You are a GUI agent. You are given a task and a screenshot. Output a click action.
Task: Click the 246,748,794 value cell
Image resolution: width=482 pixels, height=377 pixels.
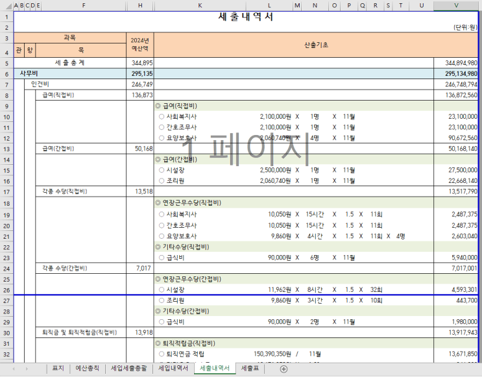pos(456,84)
